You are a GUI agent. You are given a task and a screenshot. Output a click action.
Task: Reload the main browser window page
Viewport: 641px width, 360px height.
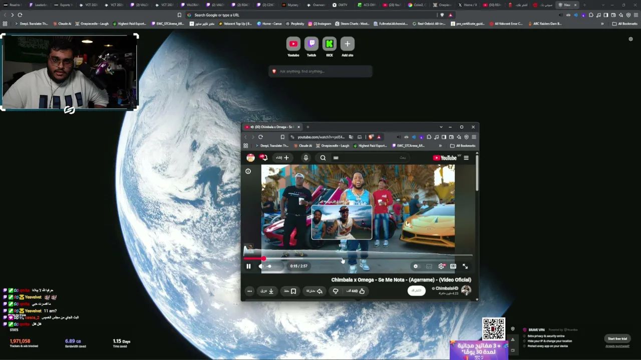pyautogui.click(x=20, y=15)
